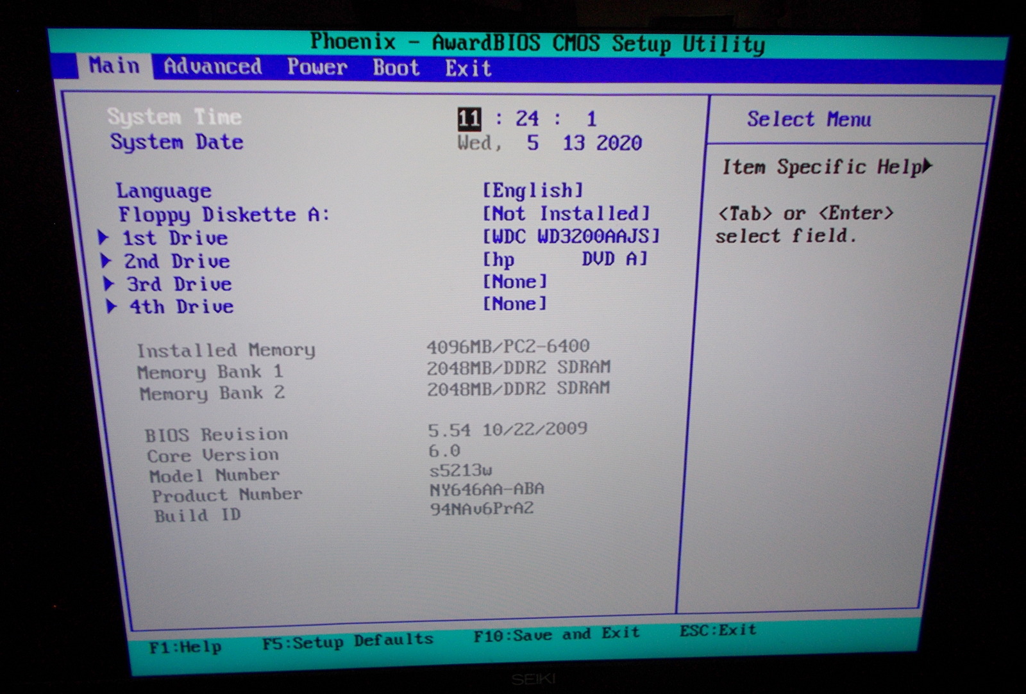This screenshot has height=694, width=1026.
Task: Expand the 1st Drive arrow
Action: pos(103,238)
